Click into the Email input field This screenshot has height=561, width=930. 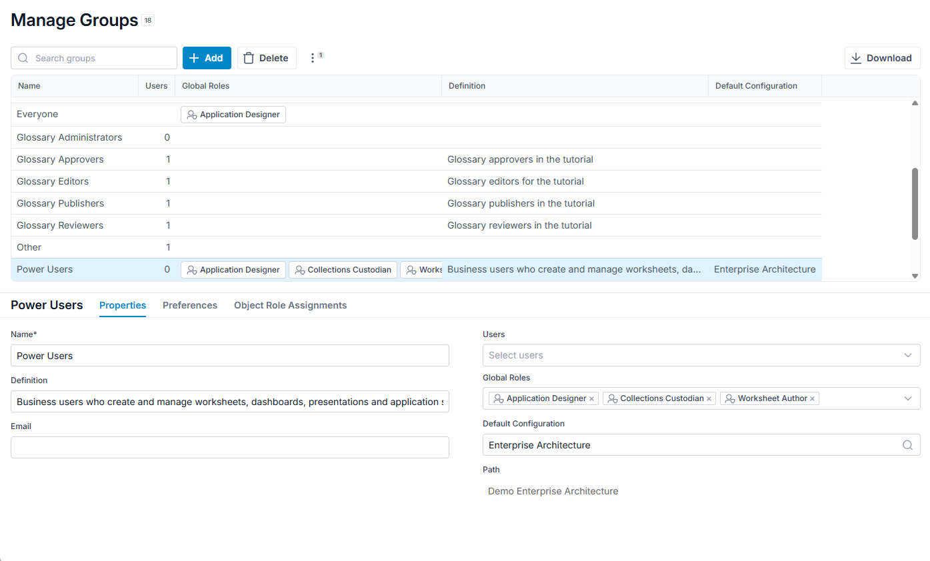coord(230,447)
